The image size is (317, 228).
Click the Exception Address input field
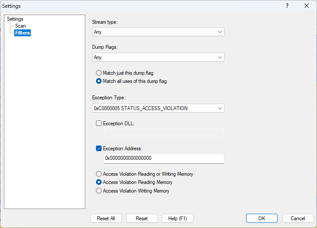pyautogui.click(x=164, y=158)
